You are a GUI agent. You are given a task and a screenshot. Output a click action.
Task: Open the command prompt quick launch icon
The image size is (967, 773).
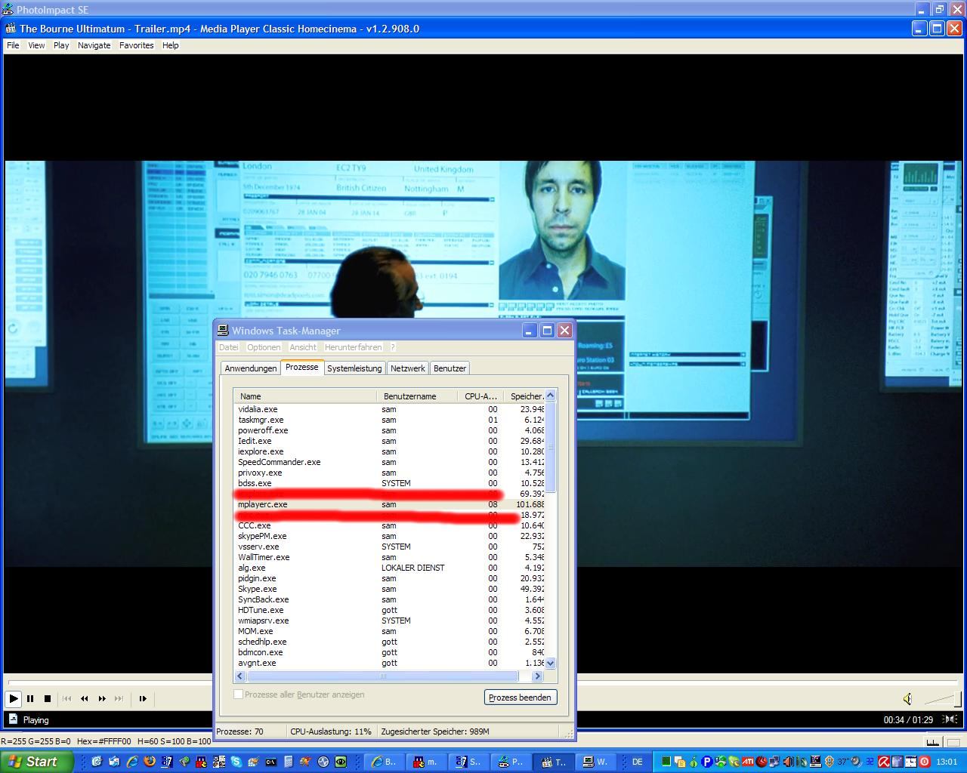point(270,762)
